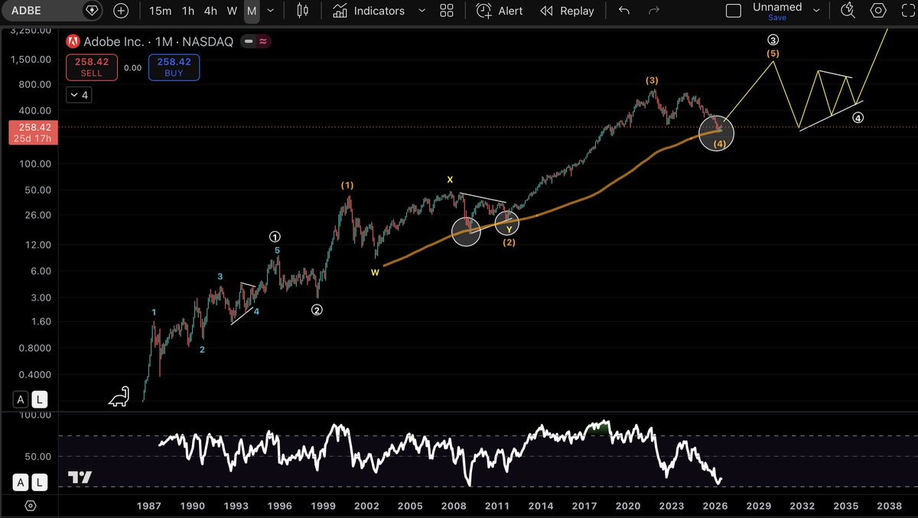The image size is (918, 518).
Task: Click the 50.00 RSI scale label
Action: (x=38, y=457)
